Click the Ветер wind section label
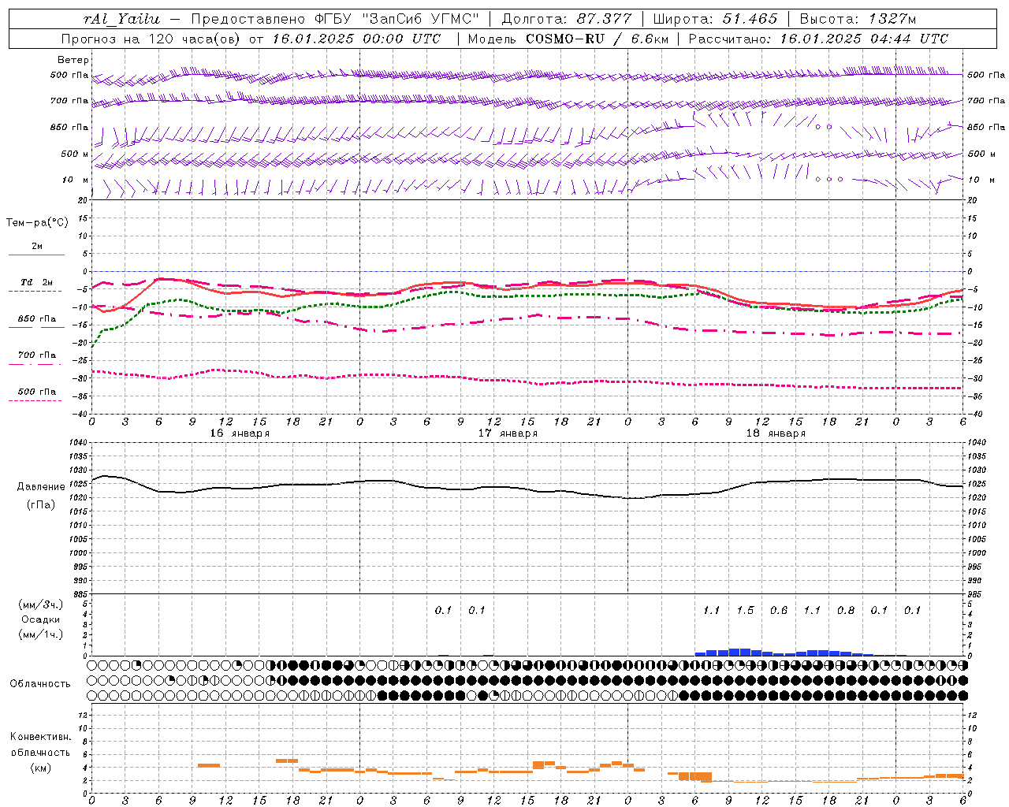This screenshot has height=807, width=1009. pos(73,60)
